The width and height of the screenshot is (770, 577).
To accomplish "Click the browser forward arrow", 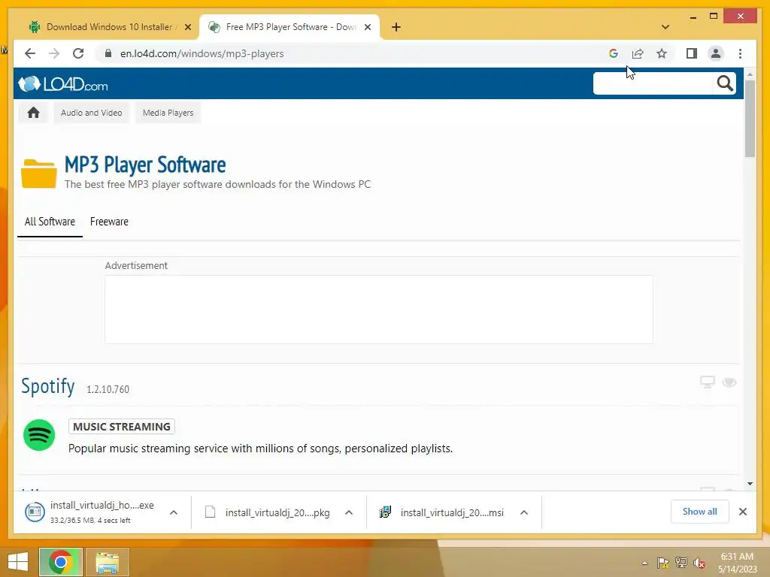I will (54, 53).
